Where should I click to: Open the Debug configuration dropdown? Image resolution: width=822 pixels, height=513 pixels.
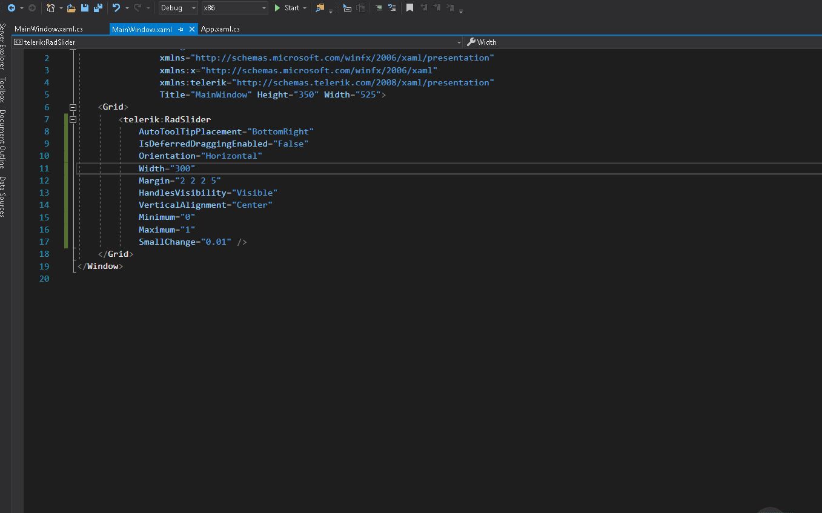(178, 8)
